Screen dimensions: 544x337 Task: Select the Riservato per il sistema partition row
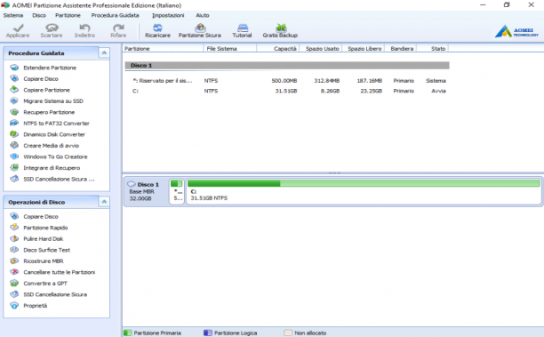tap(287, 81)
